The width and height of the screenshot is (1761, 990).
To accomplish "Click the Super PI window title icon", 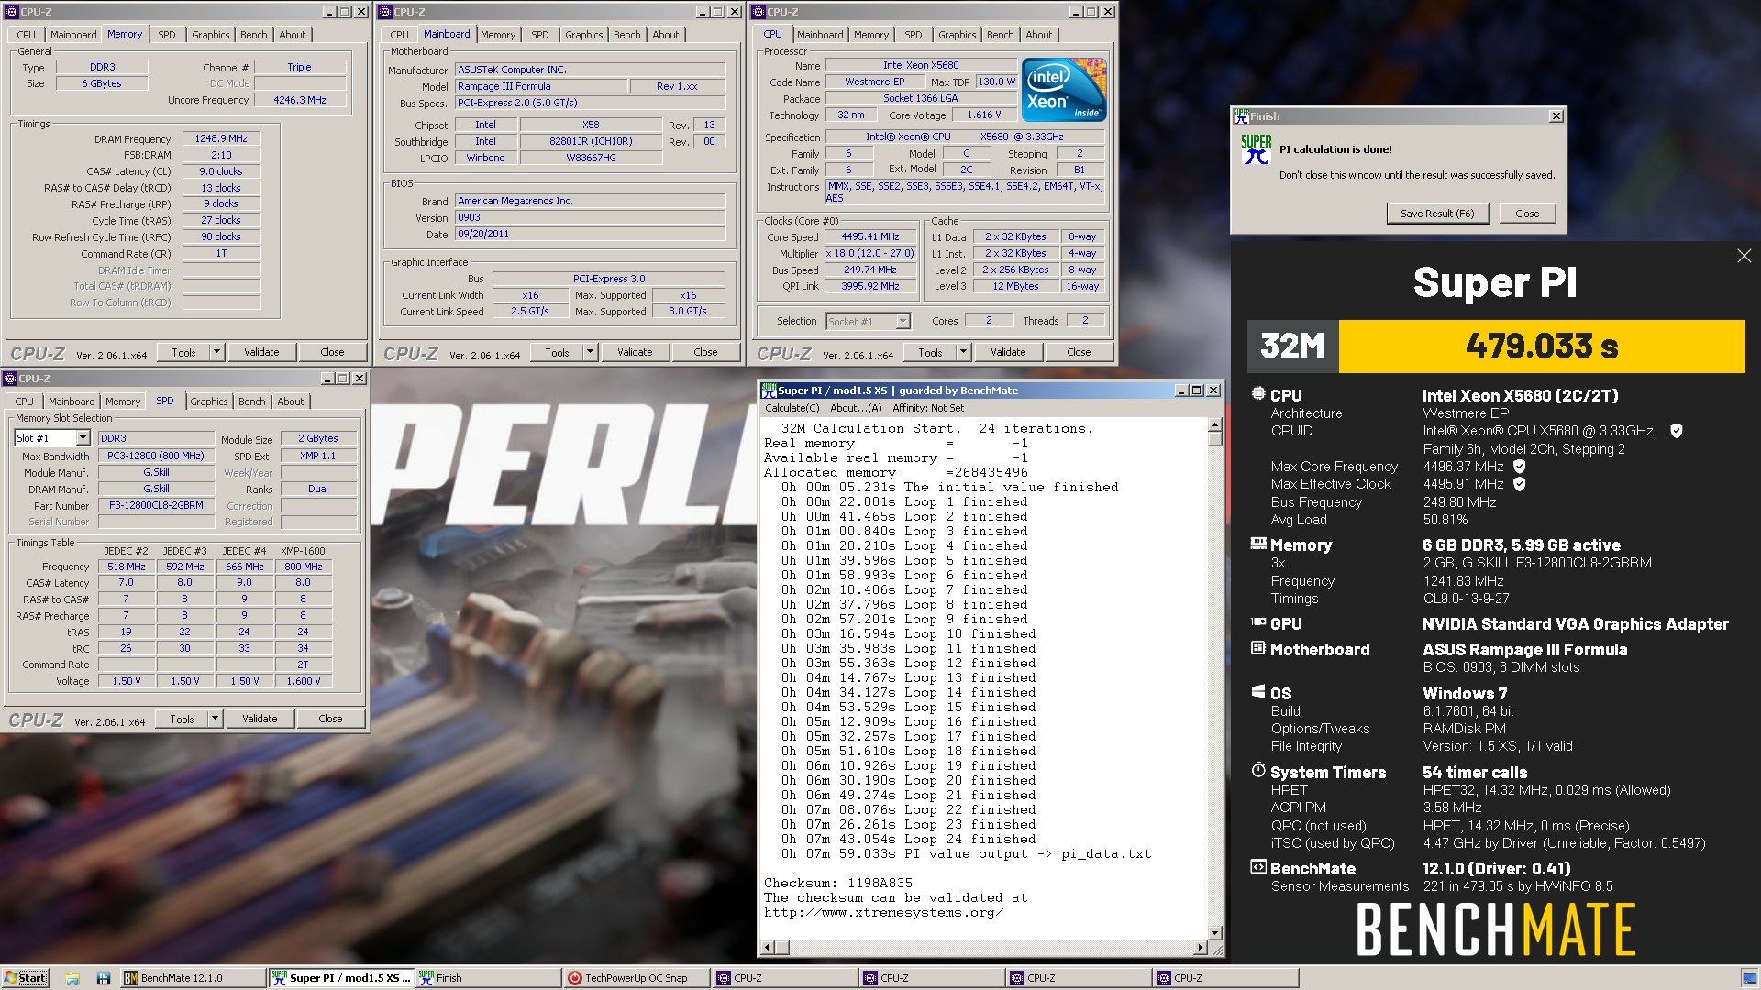I will [769, 390].
